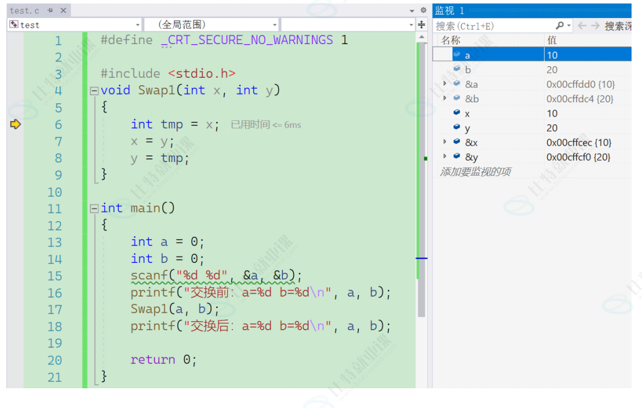The image size is (642, 408).
Task: Collapse the Swap1 function block
Action: pyautogui.click(x=94, y=91)
